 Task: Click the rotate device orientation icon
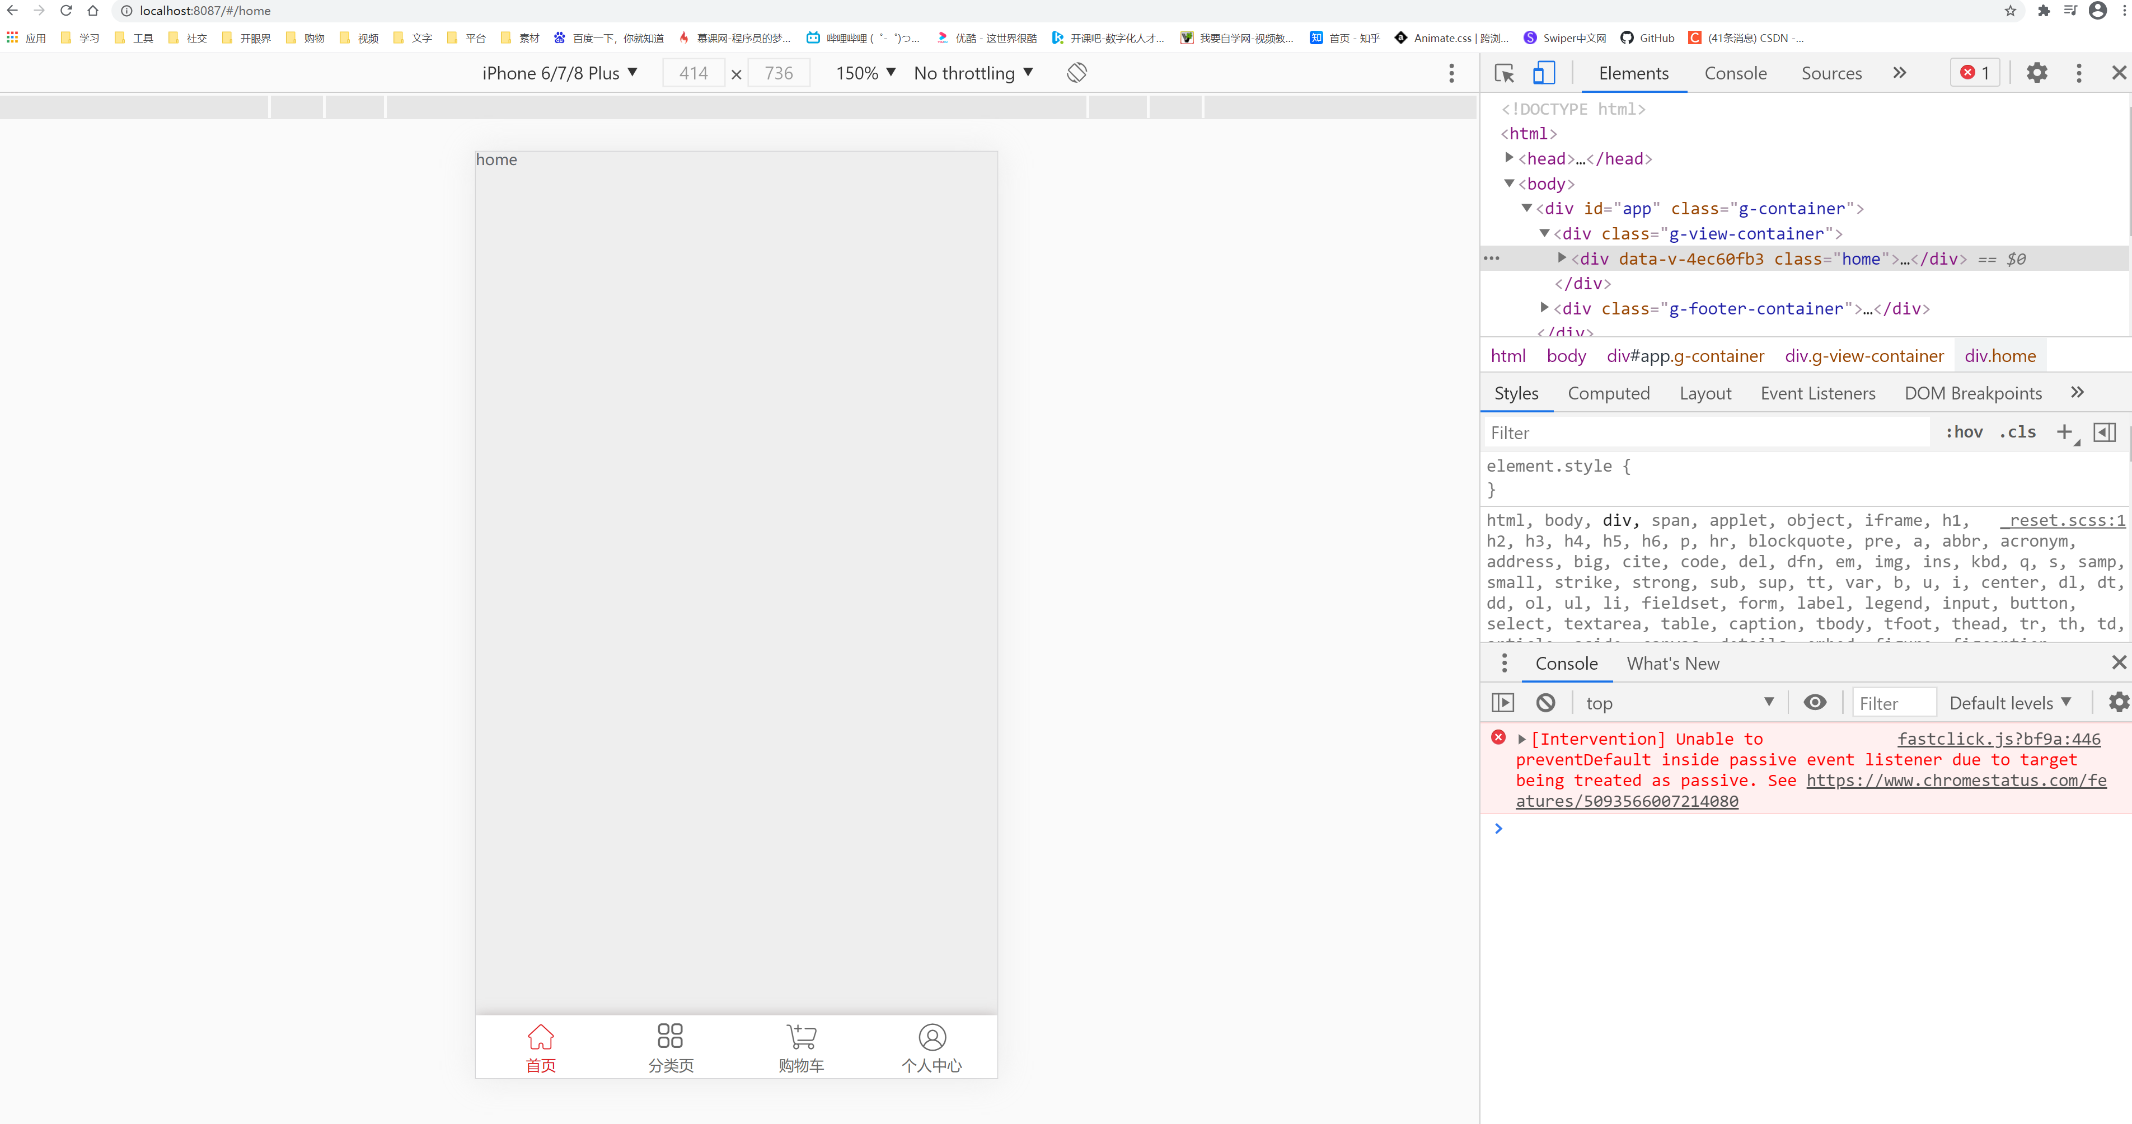1076,73
